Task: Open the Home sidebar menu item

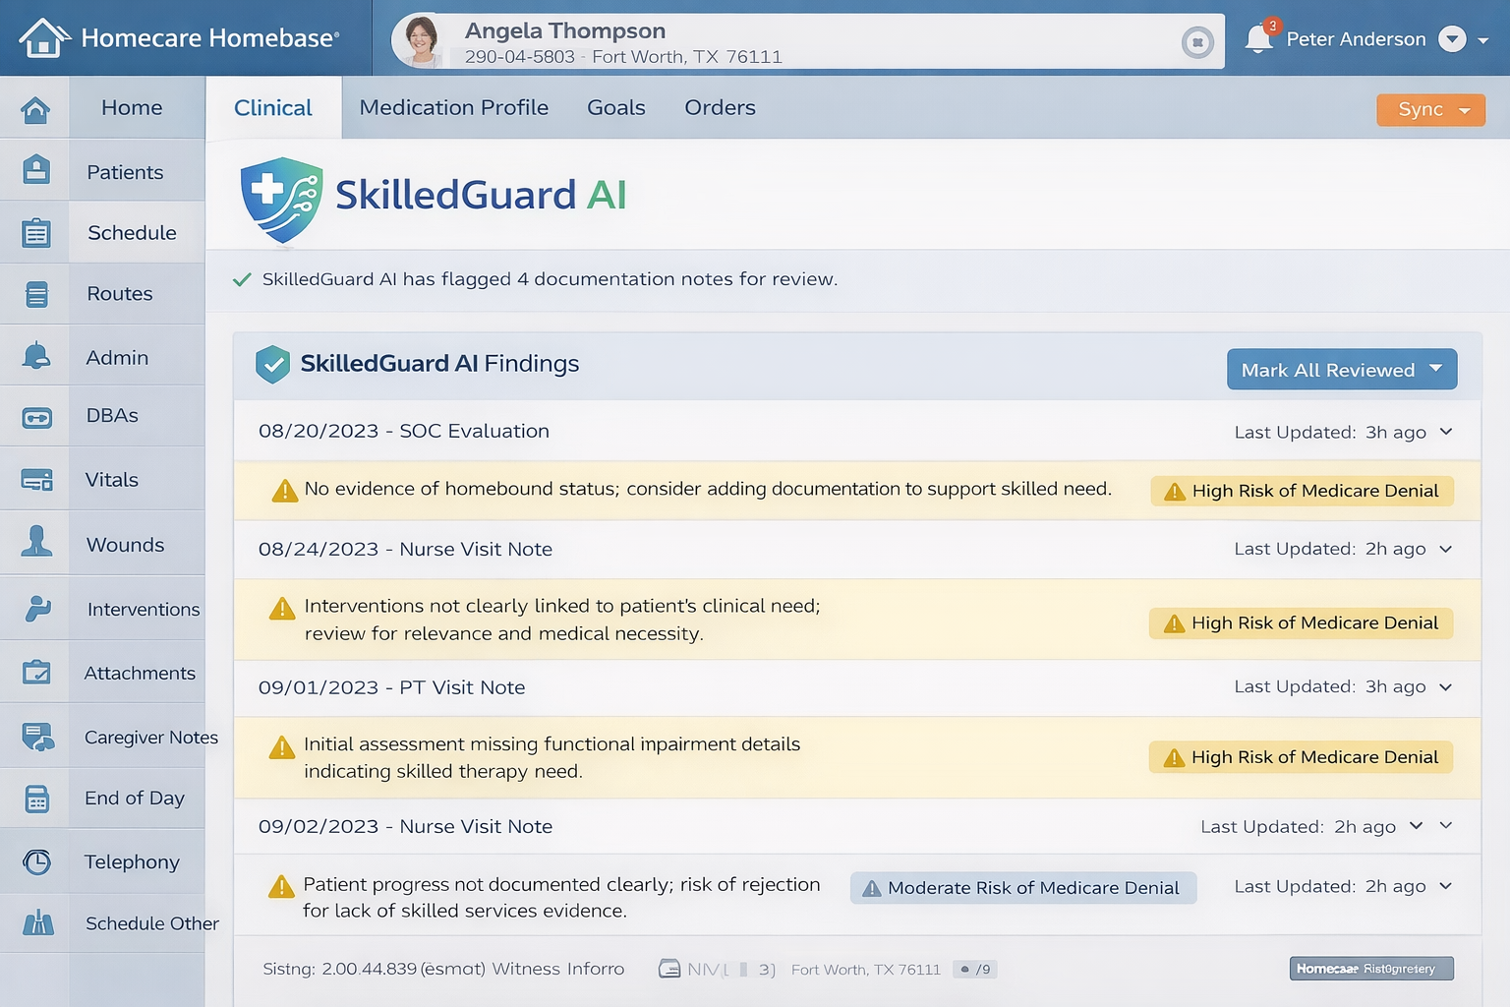Action: click(132, 107)
